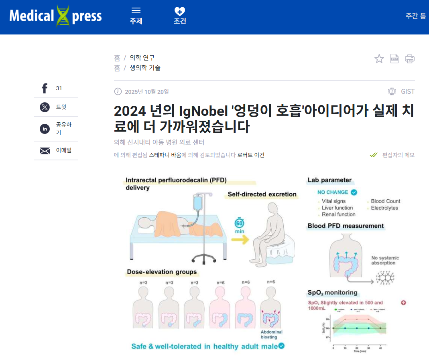
Task: Share the article on Facebook
Action: coord(44,88)
